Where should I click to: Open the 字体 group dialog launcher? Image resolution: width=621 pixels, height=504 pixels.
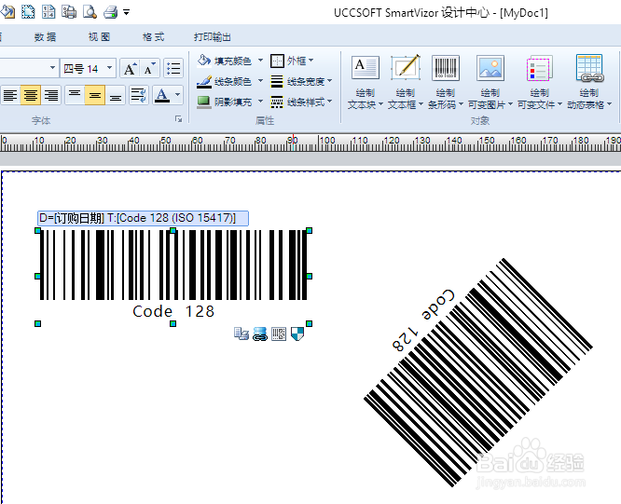(x=179, y=119)
